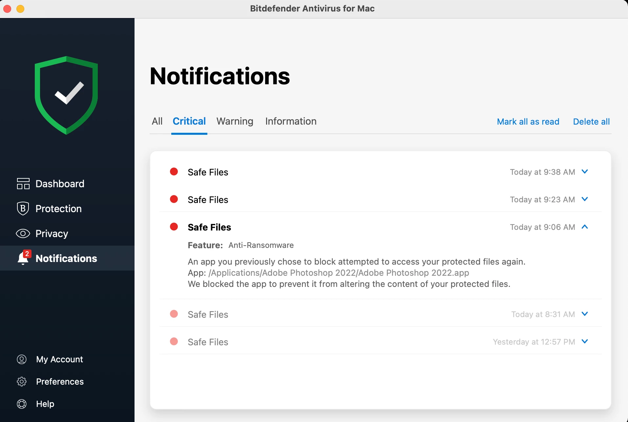This screenshot has height=422, width=628.
Task: Click the 'Anti-Ransomware' feature value
Action: click(x=261, y=245)
